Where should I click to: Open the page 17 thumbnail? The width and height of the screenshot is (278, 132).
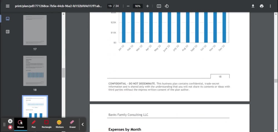[35, 30]
